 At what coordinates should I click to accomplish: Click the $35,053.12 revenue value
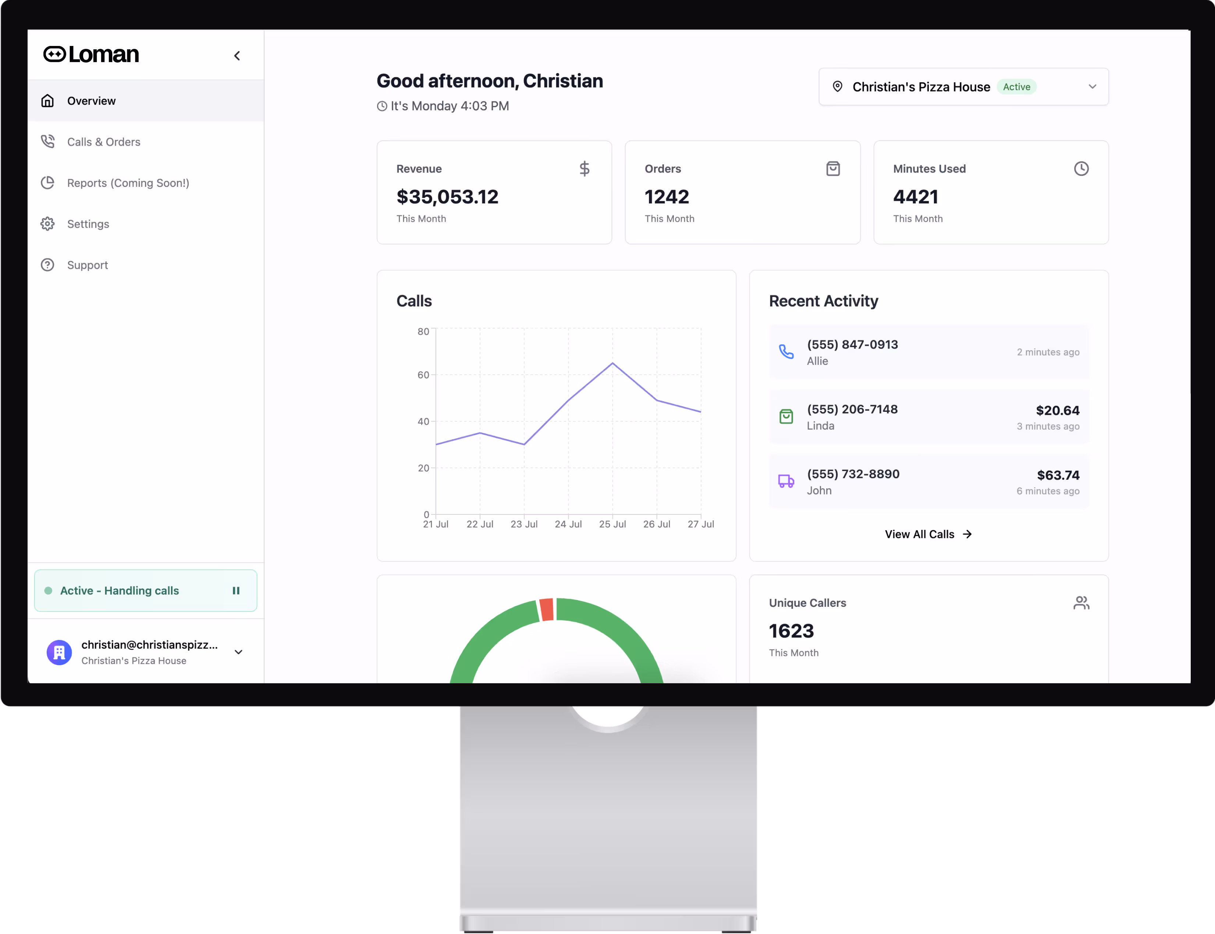448,197
